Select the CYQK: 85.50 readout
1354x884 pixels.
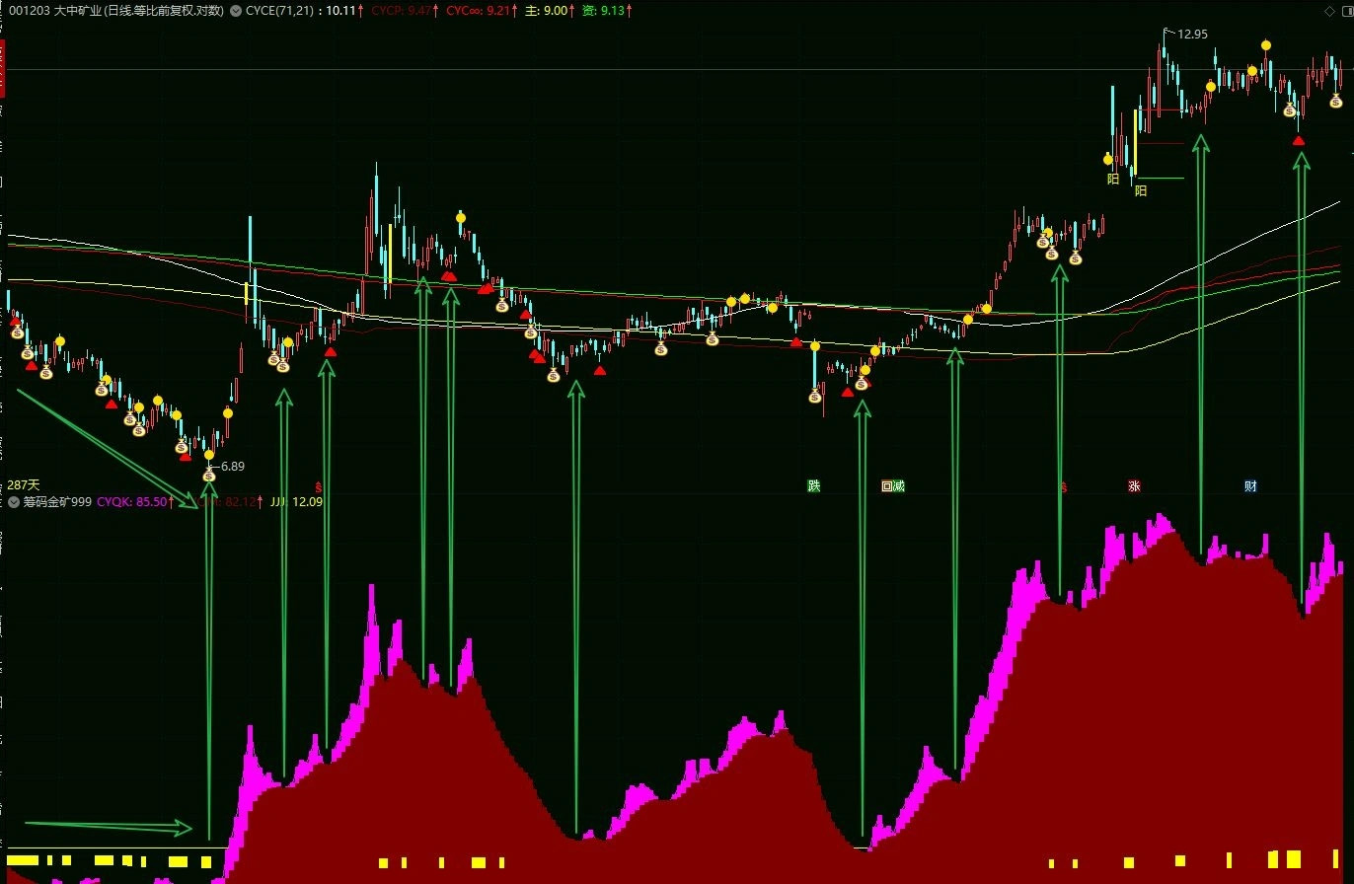click(x=131, y=502)
